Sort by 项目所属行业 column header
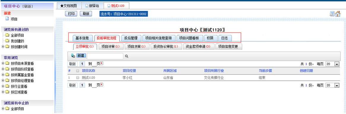346x114 pixels. [214, 71]
